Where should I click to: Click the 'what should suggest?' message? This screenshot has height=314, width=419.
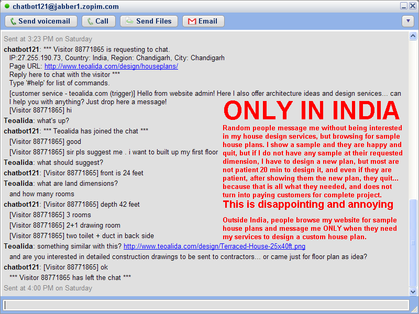pos(53,163)
